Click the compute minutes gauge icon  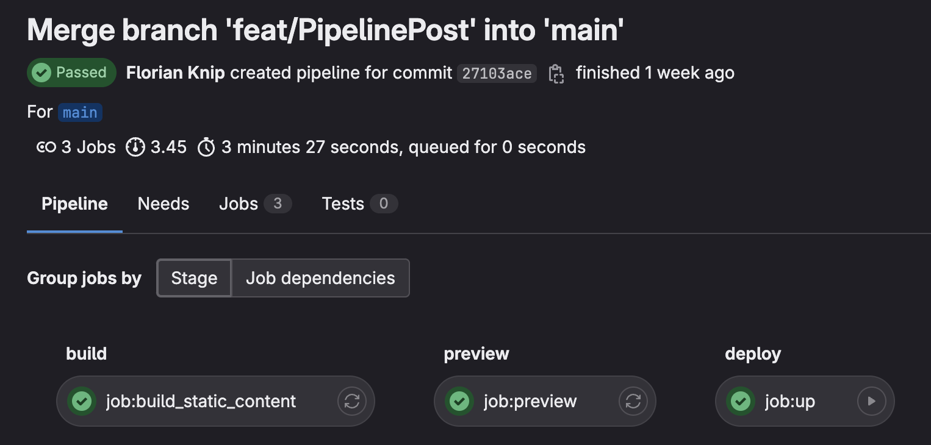[x=135, y=147]
